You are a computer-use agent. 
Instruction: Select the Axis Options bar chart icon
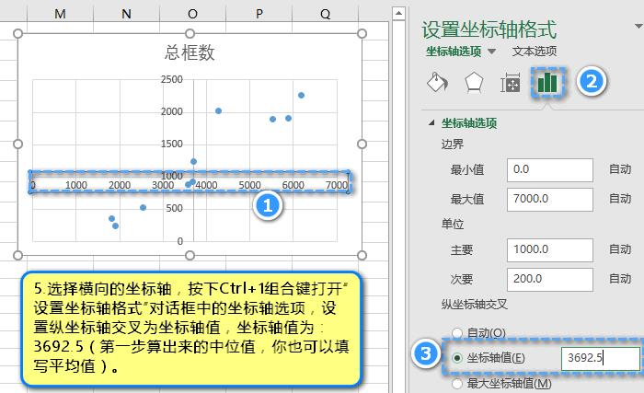click(x=548, y=82)
